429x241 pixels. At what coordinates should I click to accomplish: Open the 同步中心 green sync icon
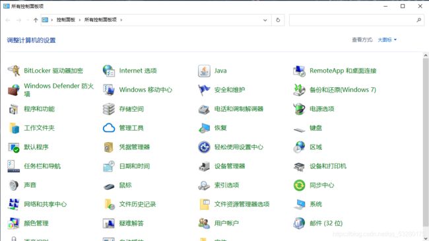pyautogui.click(x=300, y=185)
